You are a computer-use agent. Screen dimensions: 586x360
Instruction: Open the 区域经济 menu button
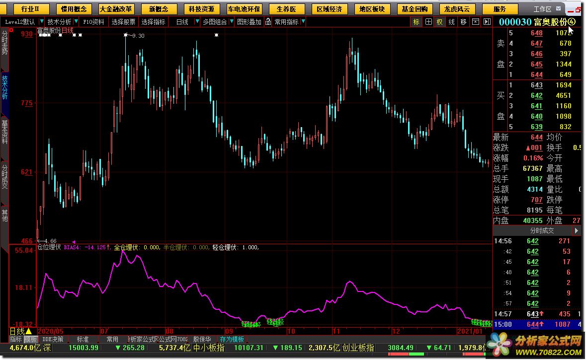(x=329, y=9)
